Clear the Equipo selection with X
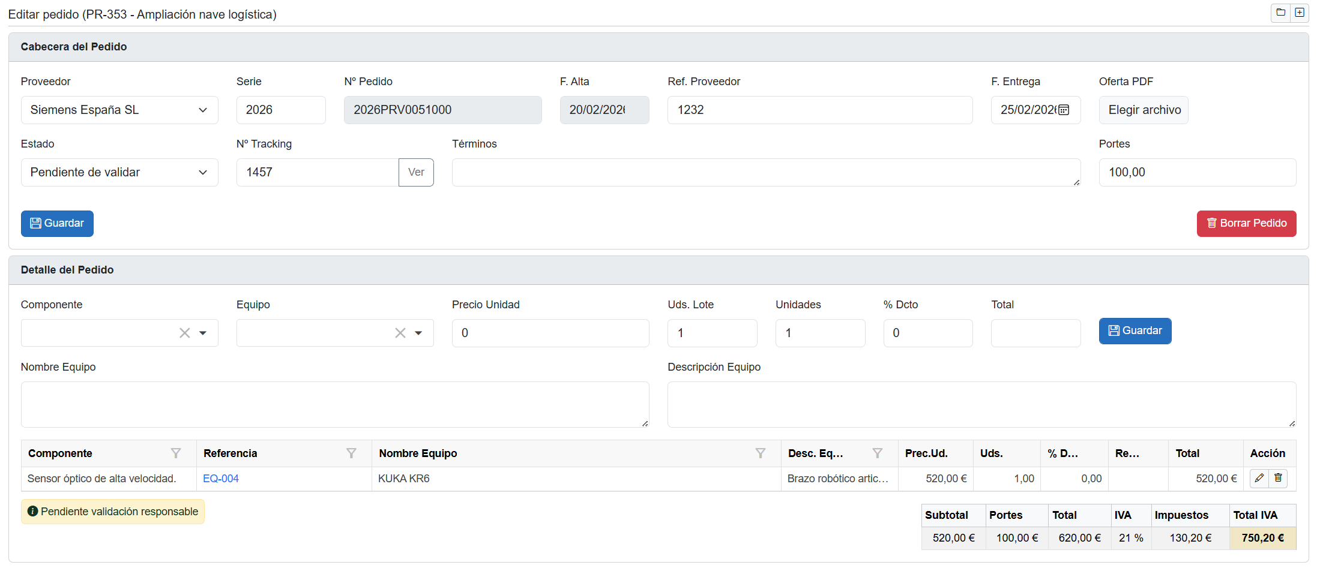 (400, 333)
